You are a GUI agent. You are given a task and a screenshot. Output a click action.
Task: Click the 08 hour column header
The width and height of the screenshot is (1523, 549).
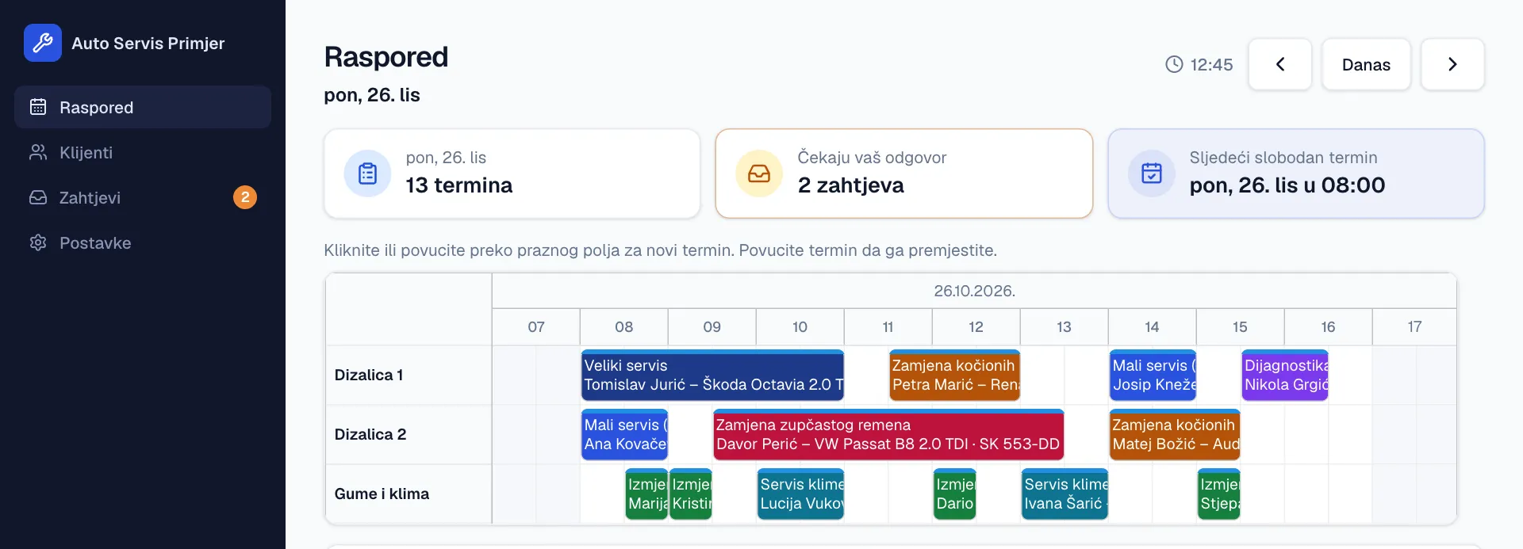point(624,326)
